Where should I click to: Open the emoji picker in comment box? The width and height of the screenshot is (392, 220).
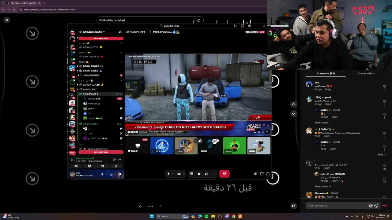376,206
